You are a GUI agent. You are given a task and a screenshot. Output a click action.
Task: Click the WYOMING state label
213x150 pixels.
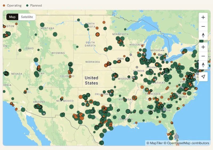point(58,53)
